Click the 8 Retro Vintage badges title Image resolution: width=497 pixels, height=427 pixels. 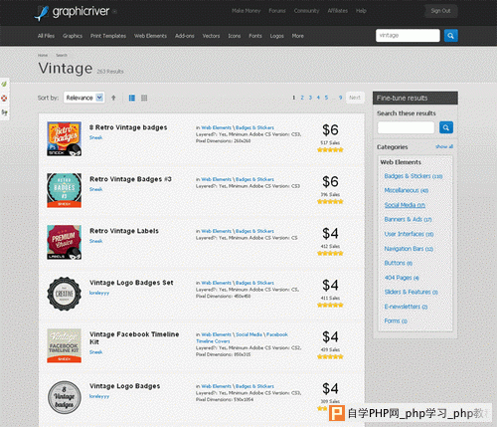coord(128,127)
